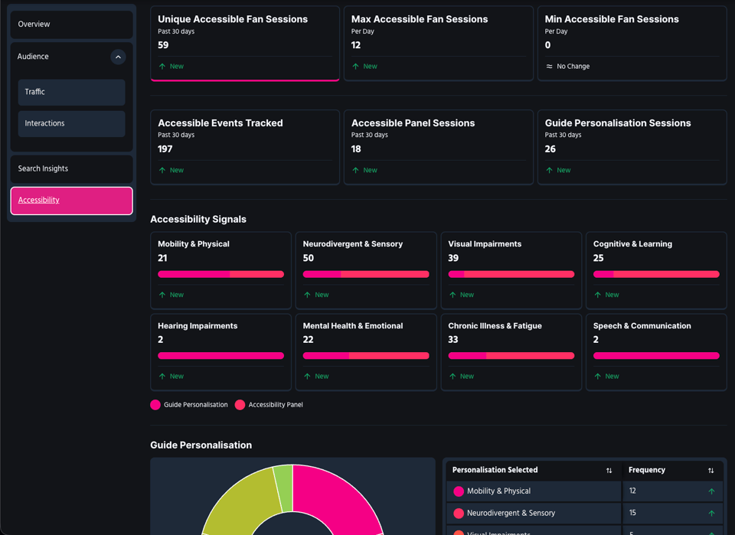Image resolution: width=735 pixels, height=535 pixels.
Task: Click the Accessible Events Tracked card
Action: pos(245,147)
